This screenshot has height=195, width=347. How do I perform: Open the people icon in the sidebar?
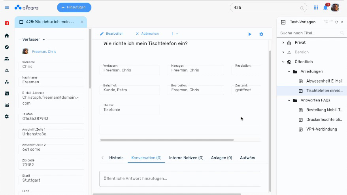[x=7, y=59]
